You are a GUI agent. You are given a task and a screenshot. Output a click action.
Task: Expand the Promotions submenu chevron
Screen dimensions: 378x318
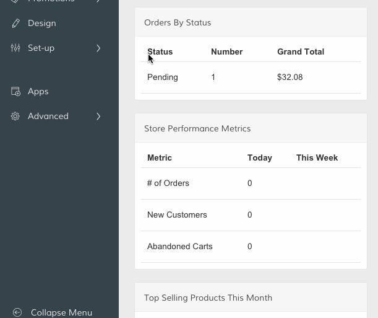point(98,2)
